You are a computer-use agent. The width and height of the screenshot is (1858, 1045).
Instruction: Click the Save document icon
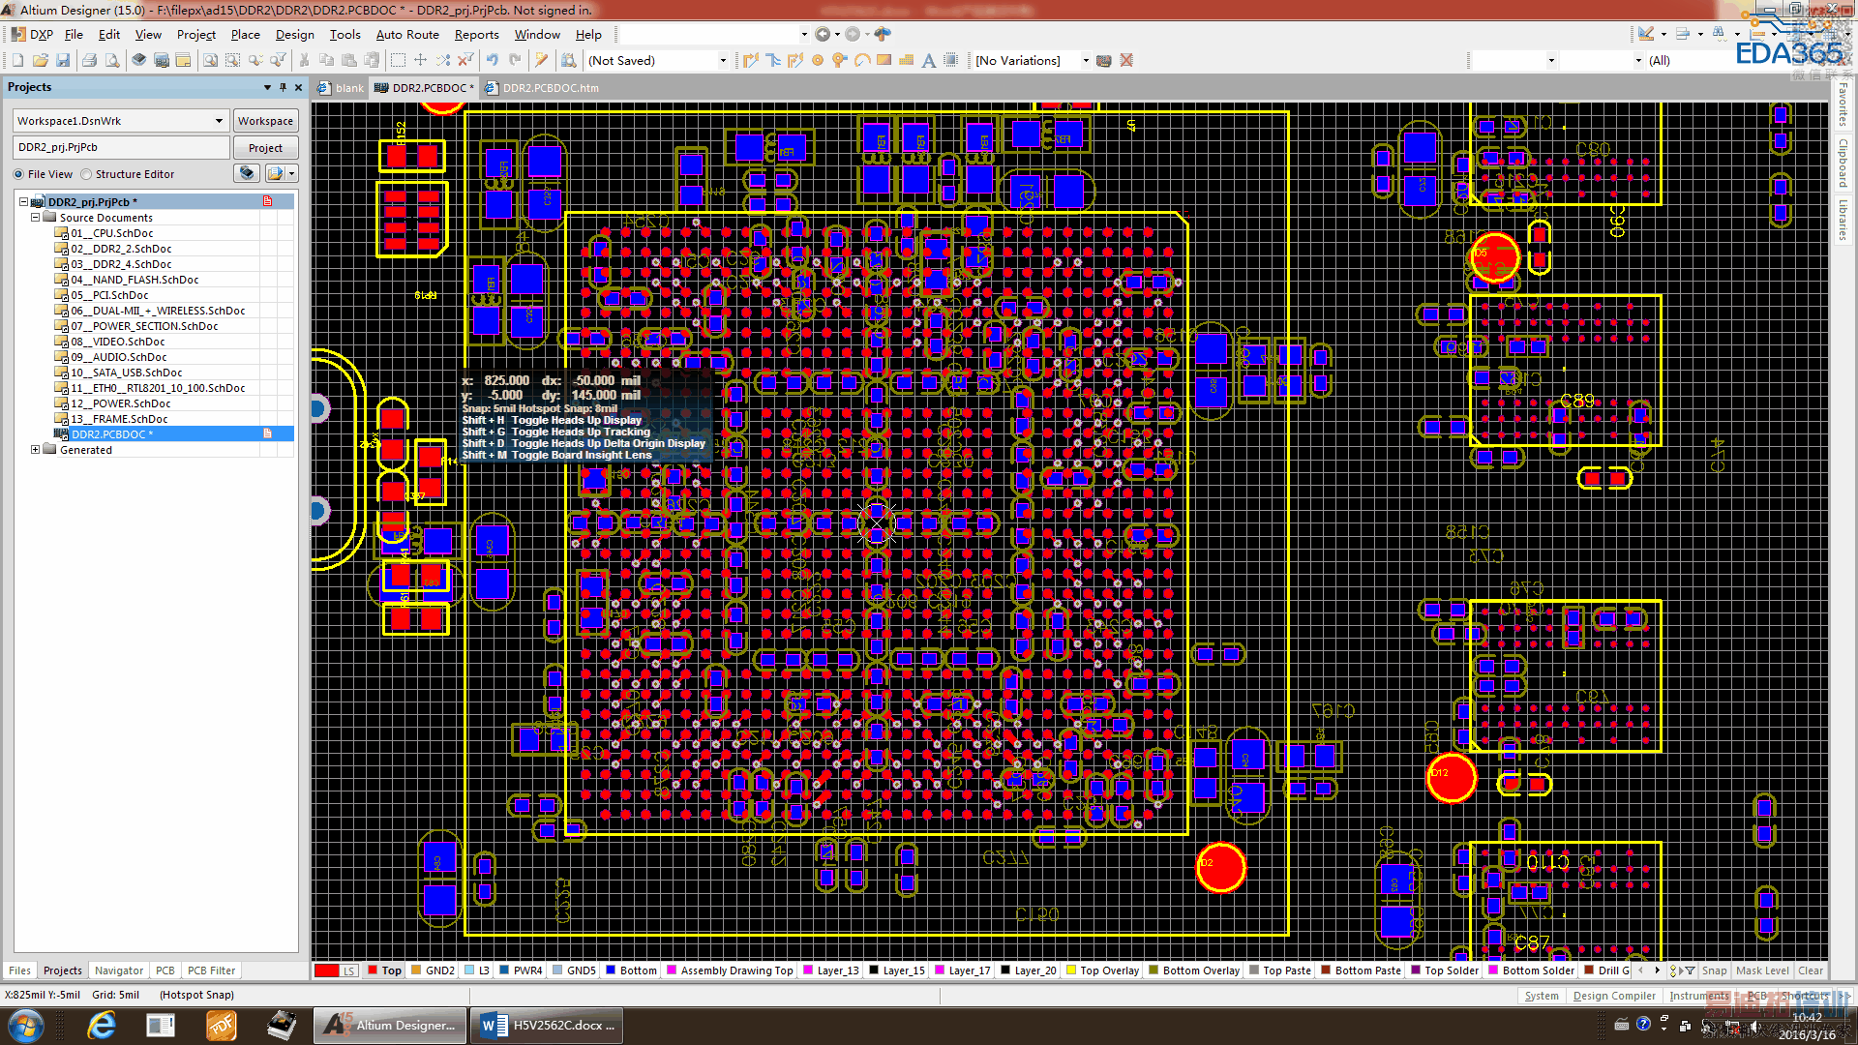click(63, 60)
